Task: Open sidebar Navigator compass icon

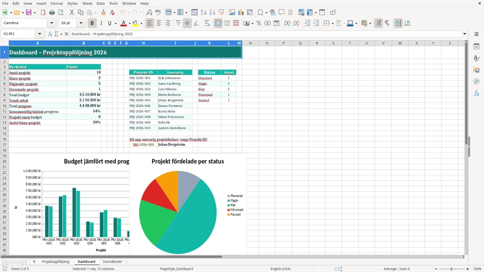Action: [476, 81]
